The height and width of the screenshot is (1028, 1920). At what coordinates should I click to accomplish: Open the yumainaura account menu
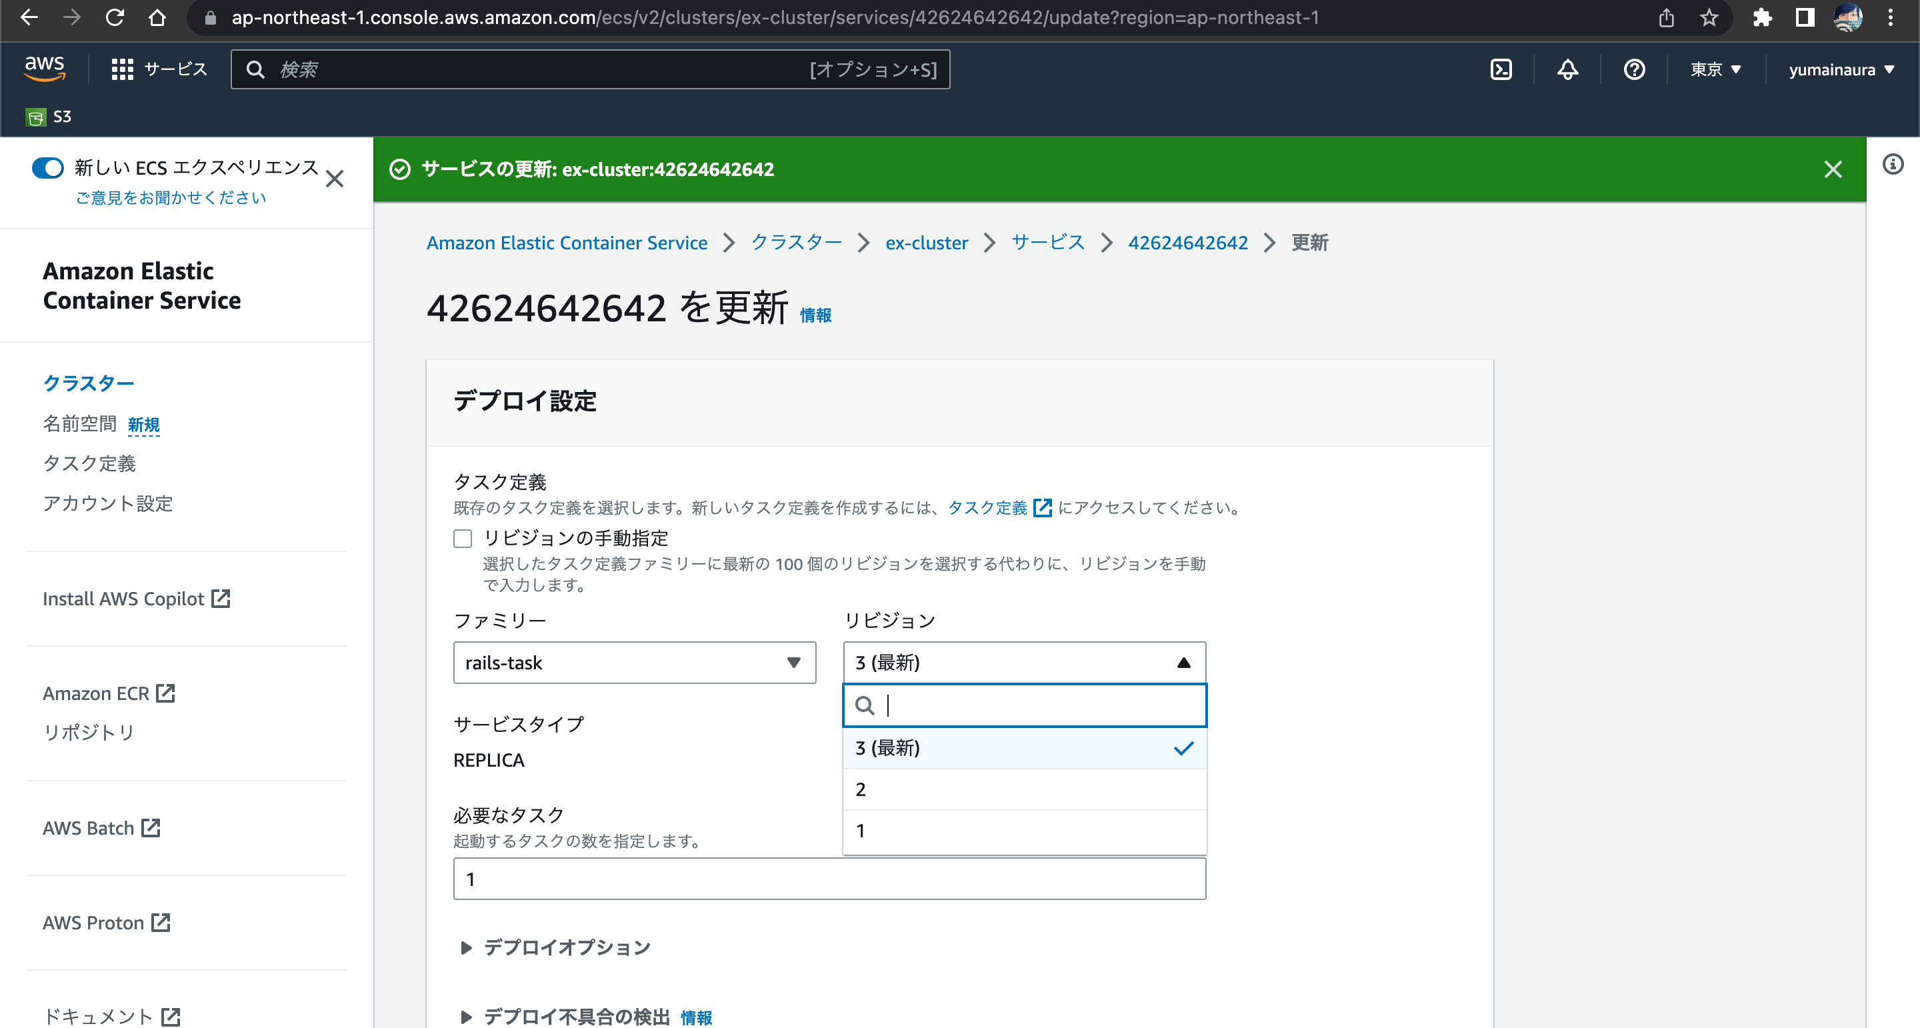1841,69
